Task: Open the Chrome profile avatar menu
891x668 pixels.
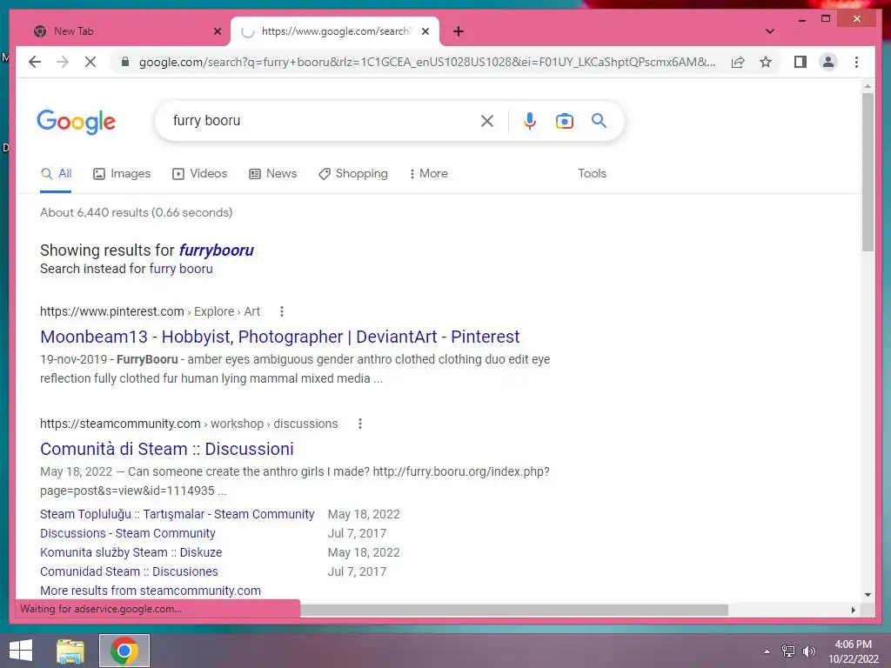Action: [828, 62]
